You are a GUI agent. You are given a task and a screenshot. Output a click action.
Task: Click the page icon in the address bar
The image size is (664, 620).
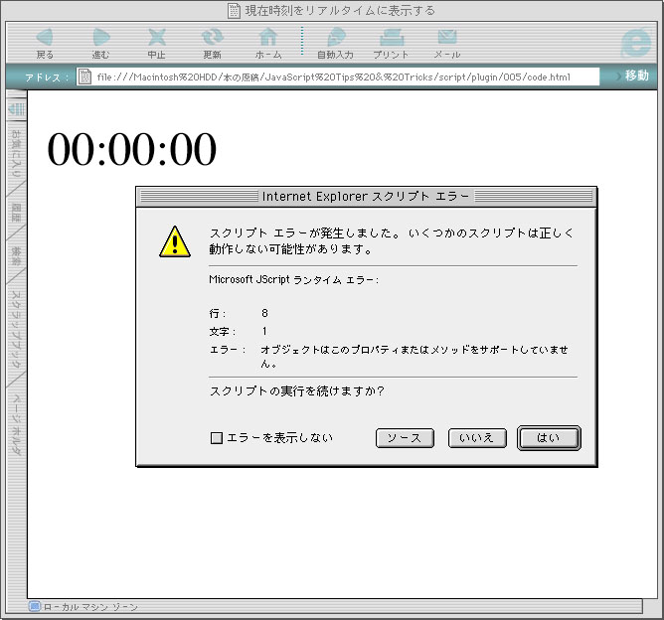coord(84,77)
